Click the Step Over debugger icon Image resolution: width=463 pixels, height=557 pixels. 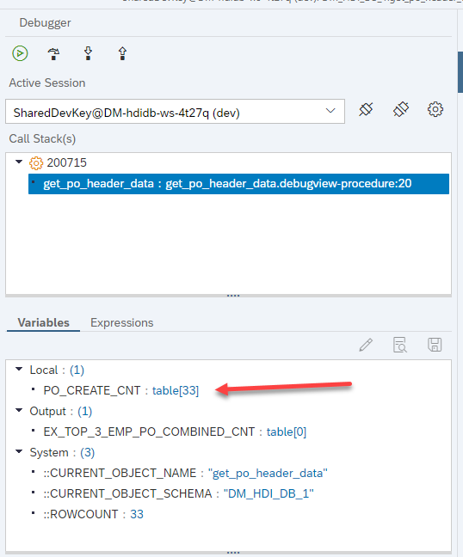point(53,53)
